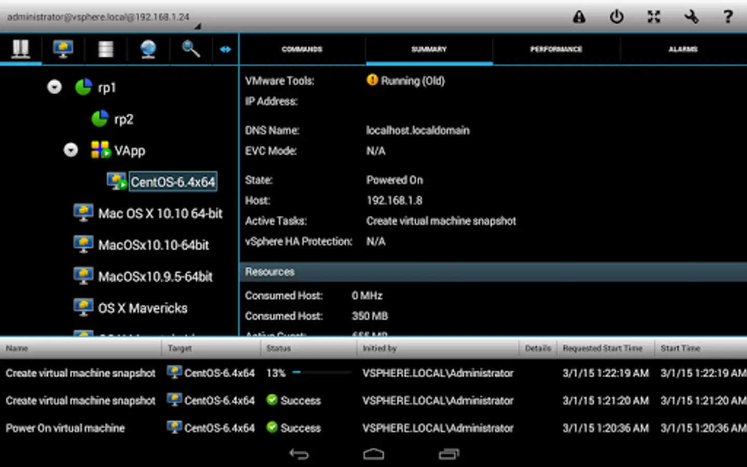Screen dimensions: 747x467
Task: Open the networking globe view icon
Action: tap(148, 49)
